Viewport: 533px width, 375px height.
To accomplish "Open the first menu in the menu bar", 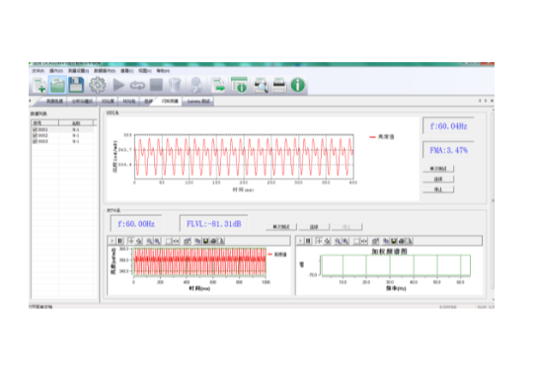I will click(38, 71).
